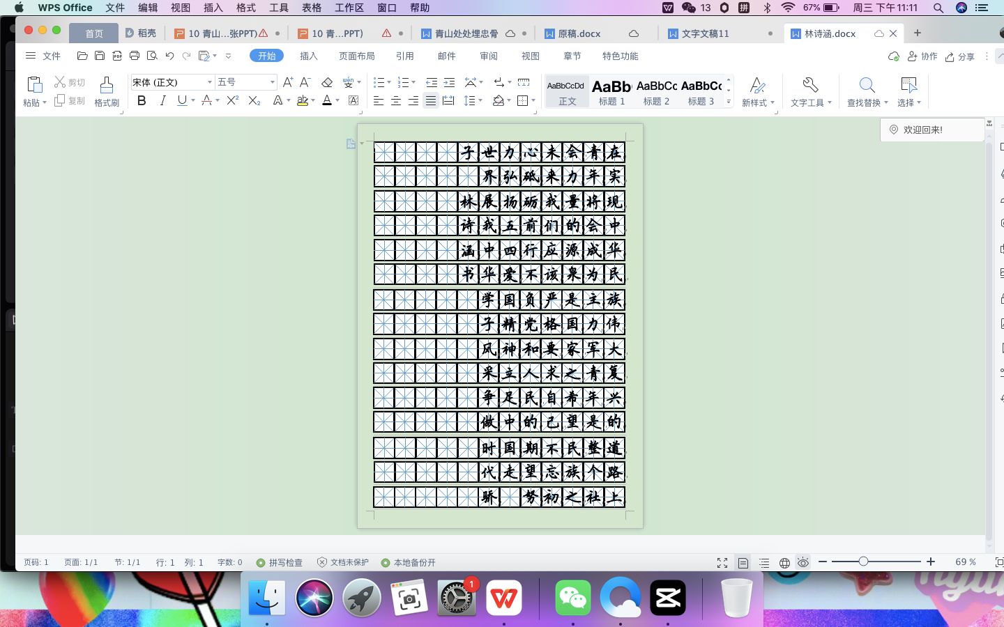Open a new tab with plus button
1004x627 pixels.
918,33
